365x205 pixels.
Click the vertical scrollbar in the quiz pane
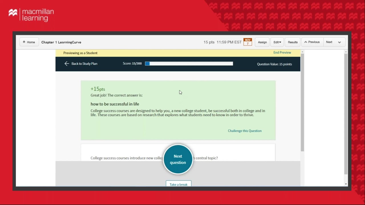pyautogui.click(x=302, y=102)
